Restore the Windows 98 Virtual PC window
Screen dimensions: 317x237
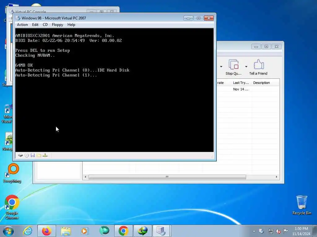(198, 18)
